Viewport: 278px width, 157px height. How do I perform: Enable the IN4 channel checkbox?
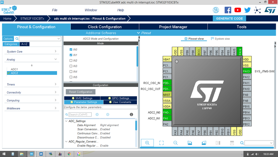[71, 72]
